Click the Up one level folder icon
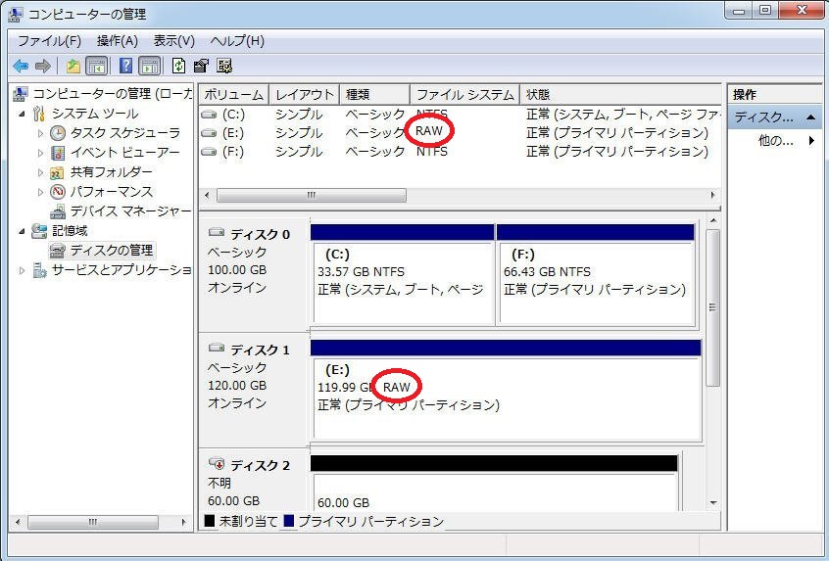 [x=73, y=66]
